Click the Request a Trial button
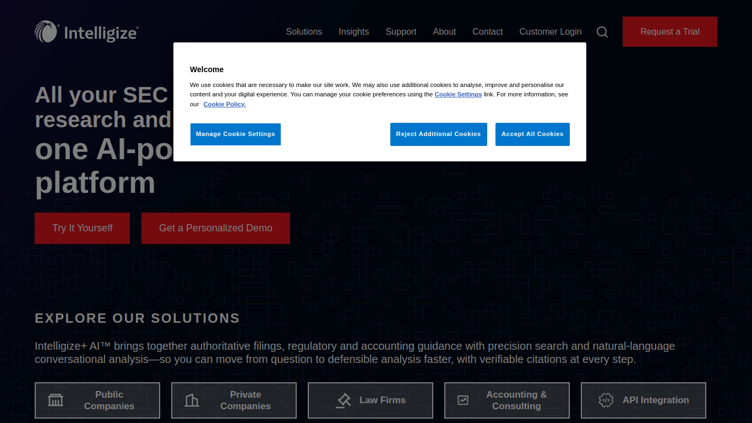The image size is (752, 423). click(x=670, y=32)
